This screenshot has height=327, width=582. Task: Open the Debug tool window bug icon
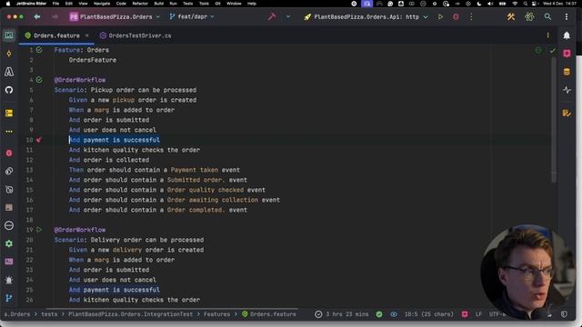pyautogui.click(x=9, y=153)
